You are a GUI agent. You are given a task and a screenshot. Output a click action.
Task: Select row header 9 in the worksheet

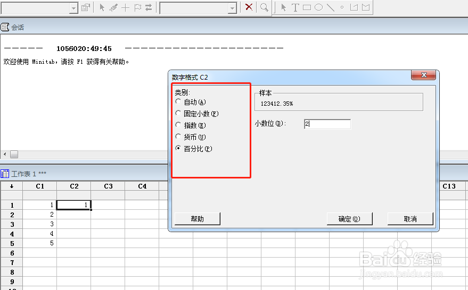click(x=12, y=282)
